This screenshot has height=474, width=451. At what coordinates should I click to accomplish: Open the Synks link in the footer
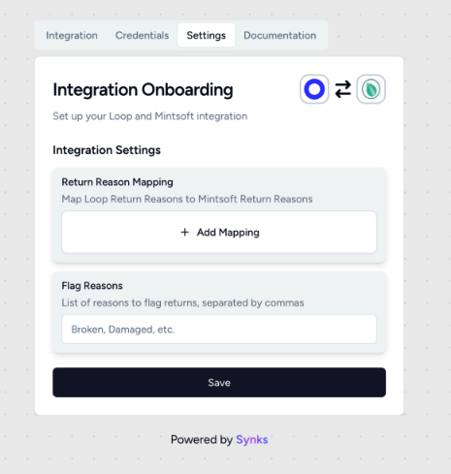tap(252, 440)
